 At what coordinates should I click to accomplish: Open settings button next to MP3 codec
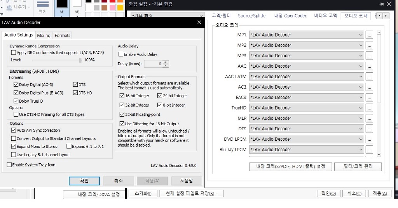[369, 56]
